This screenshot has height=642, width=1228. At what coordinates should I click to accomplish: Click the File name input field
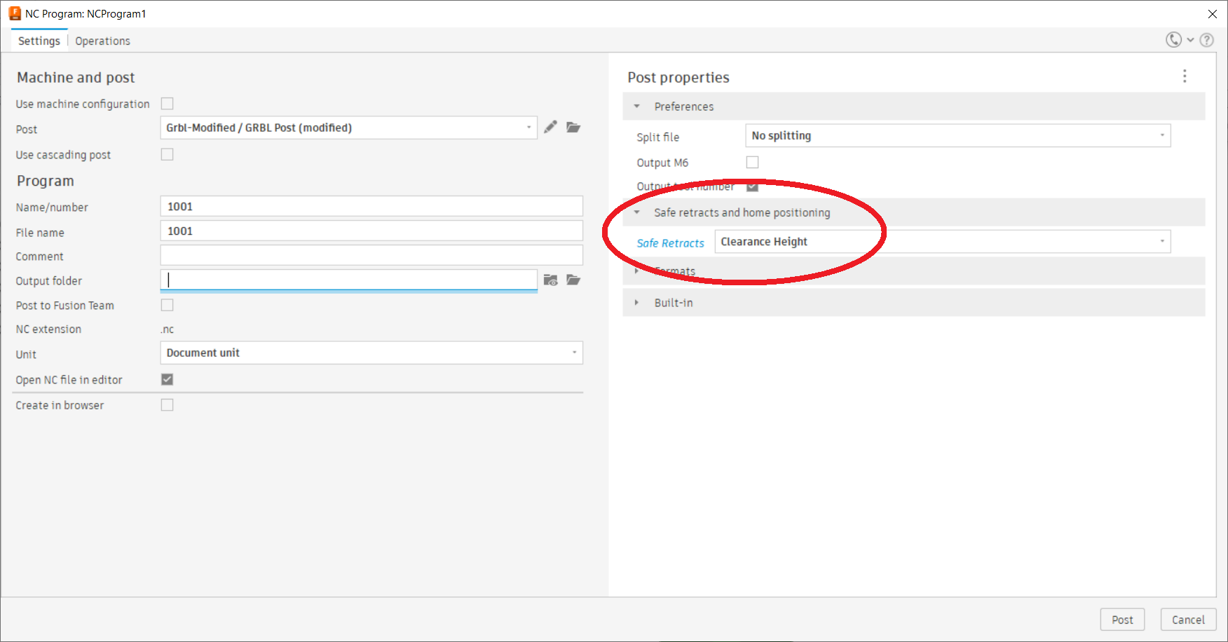pyautogui.click(x=371, y=231)
